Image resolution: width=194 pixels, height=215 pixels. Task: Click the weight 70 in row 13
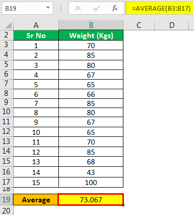point(91,142)
